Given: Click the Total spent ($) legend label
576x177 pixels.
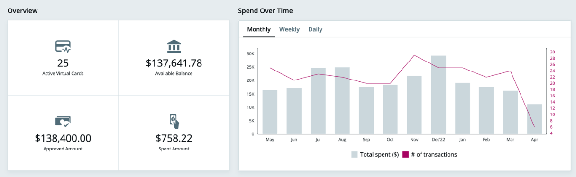Looking at the screenshot, I should pyautogui.click(x=379, y=154).
